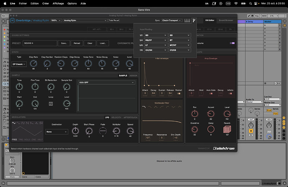This screenshot has width=288, height=187.
Task: Click the SOUND 4 preset name field
Action: pyautogui.click(x=40, y=43)
